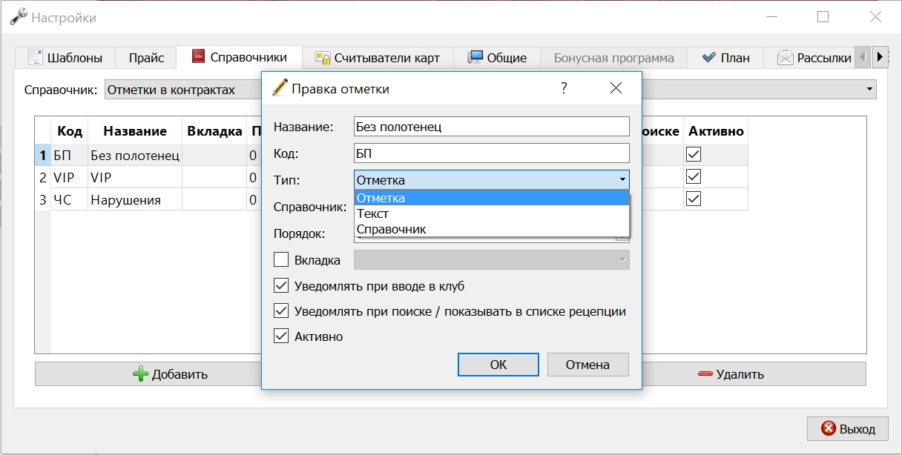
Task: Open the Справочник selector dropdown
Action: click(869, 90)
